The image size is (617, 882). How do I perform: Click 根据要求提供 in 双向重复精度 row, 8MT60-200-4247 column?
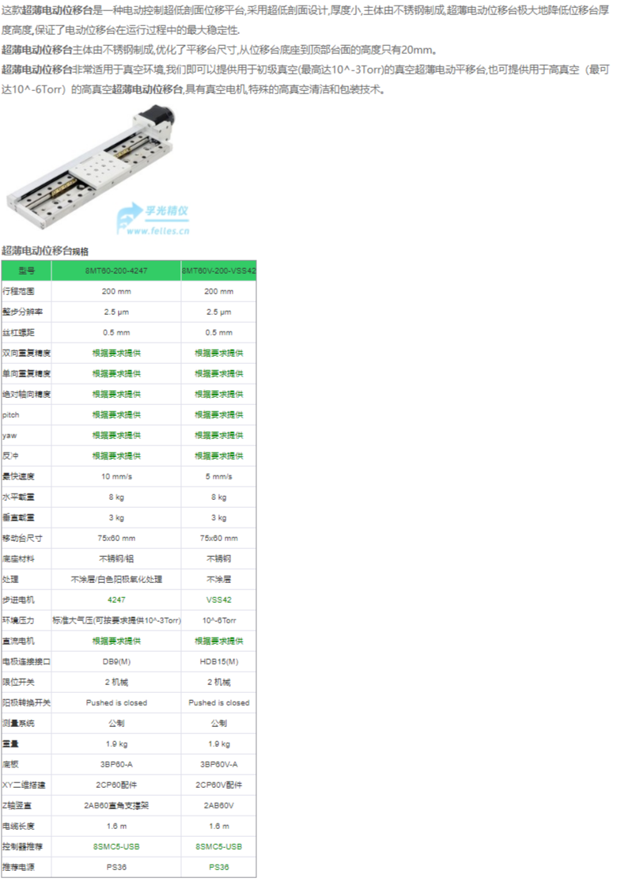click(x=116, y=354)
